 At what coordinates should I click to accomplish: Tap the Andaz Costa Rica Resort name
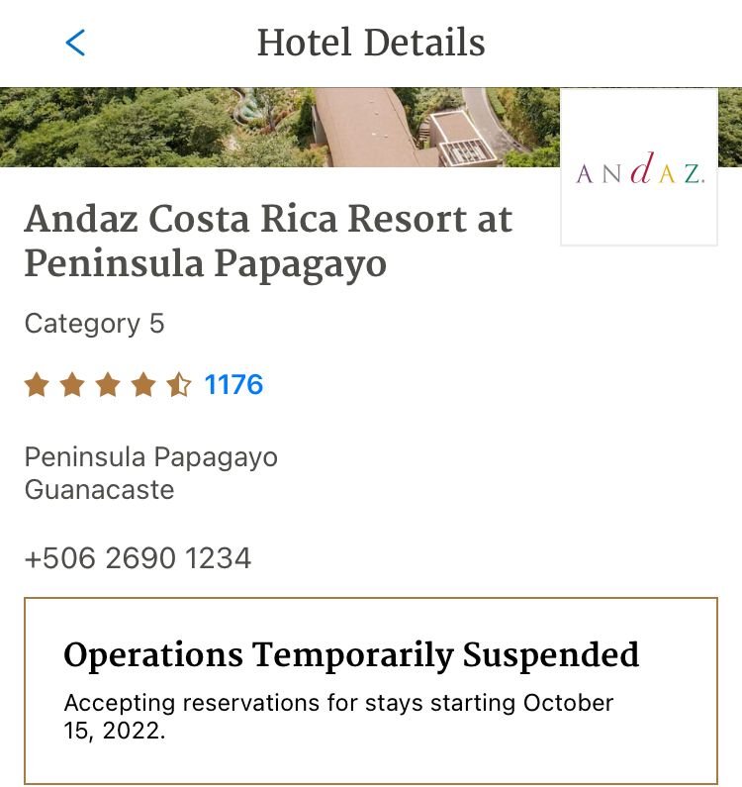267,241
